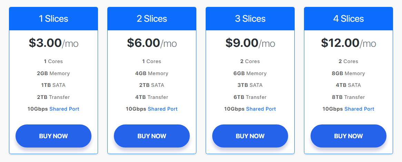Follow Shared Port link in 3 Slices card
The width and height of the screenshot is (402, 162).
[x=261, y=109]
